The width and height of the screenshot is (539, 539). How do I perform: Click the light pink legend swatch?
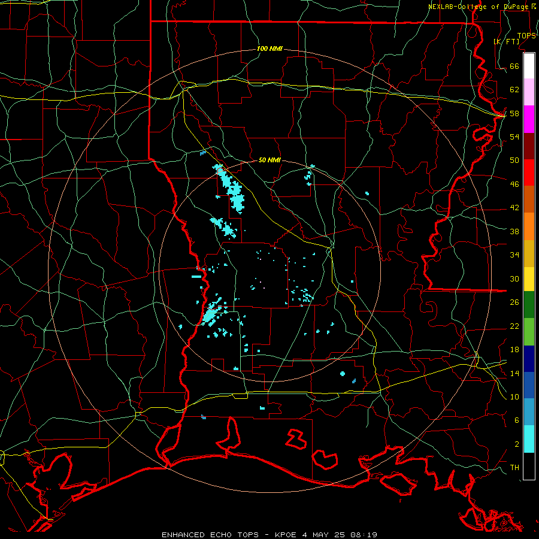click(x=529, y=92)
